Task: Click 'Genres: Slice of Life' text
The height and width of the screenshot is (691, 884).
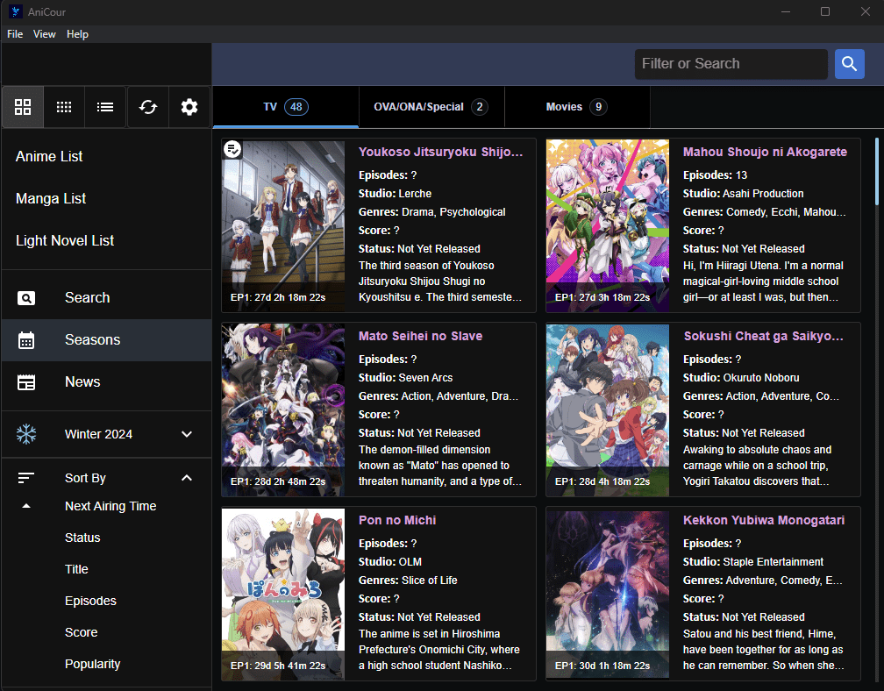Action: click(408, 581)
